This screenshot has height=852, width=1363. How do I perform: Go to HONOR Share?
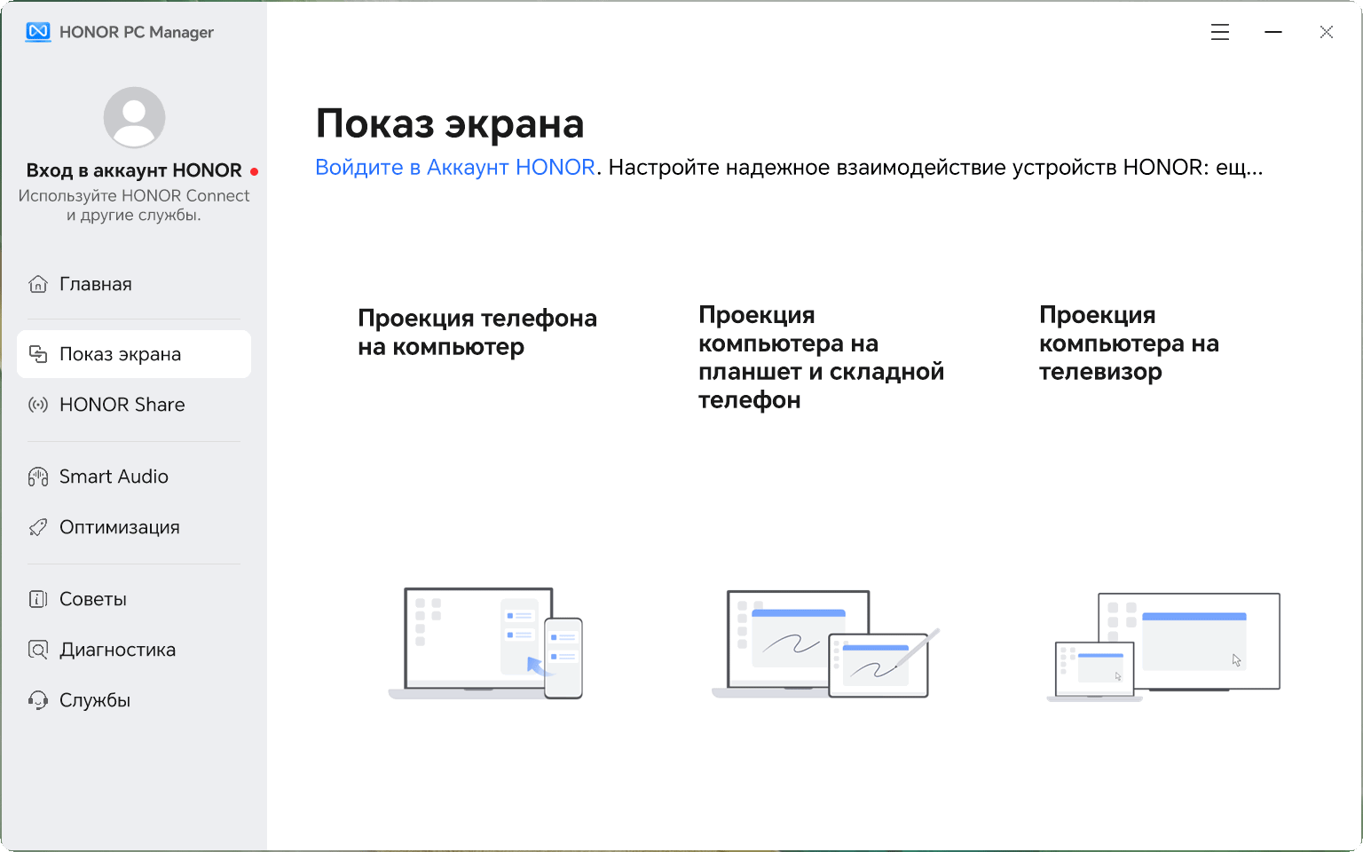point(134,405)
